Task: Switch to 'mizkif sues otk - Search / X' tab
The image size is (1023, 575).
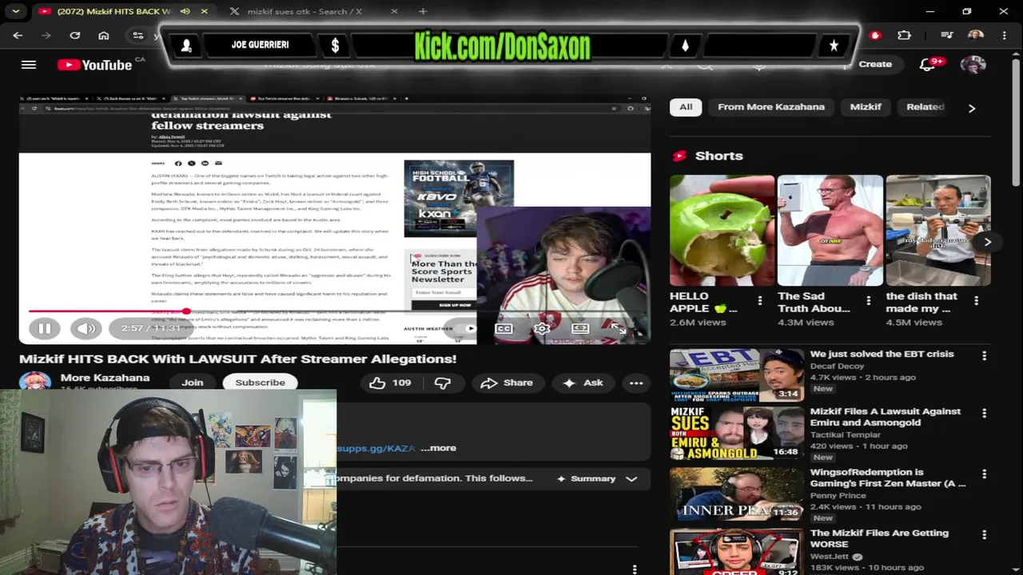Action: pos(305,11)
